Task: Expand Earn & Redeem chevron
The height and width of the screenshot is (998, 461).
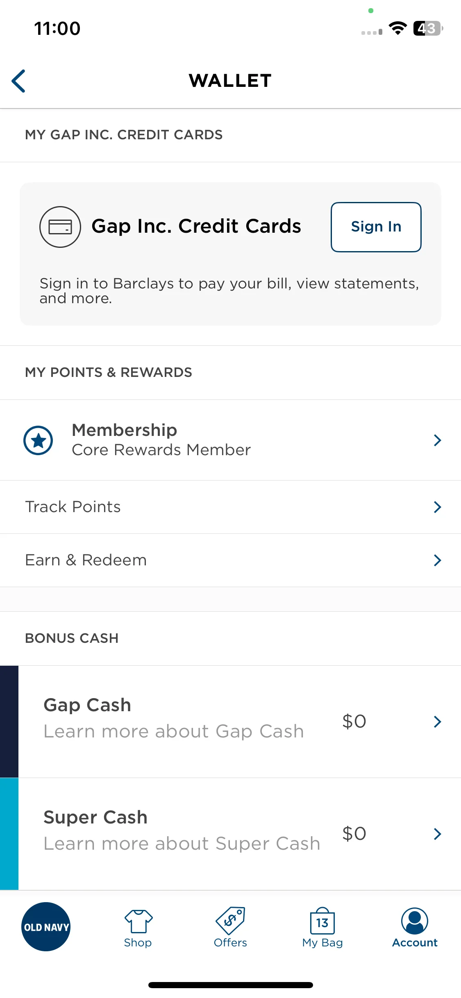Action: pyautogui.click(x=438, y=560)
